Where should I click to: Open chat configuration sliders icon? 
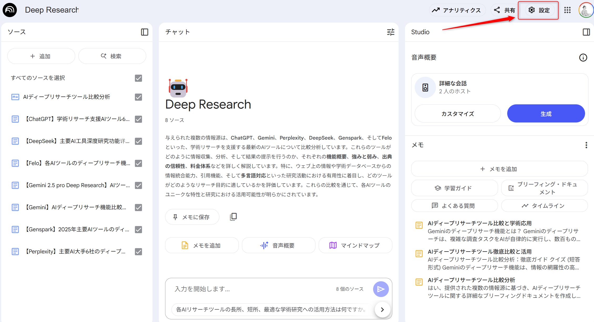tap(391, 32)
